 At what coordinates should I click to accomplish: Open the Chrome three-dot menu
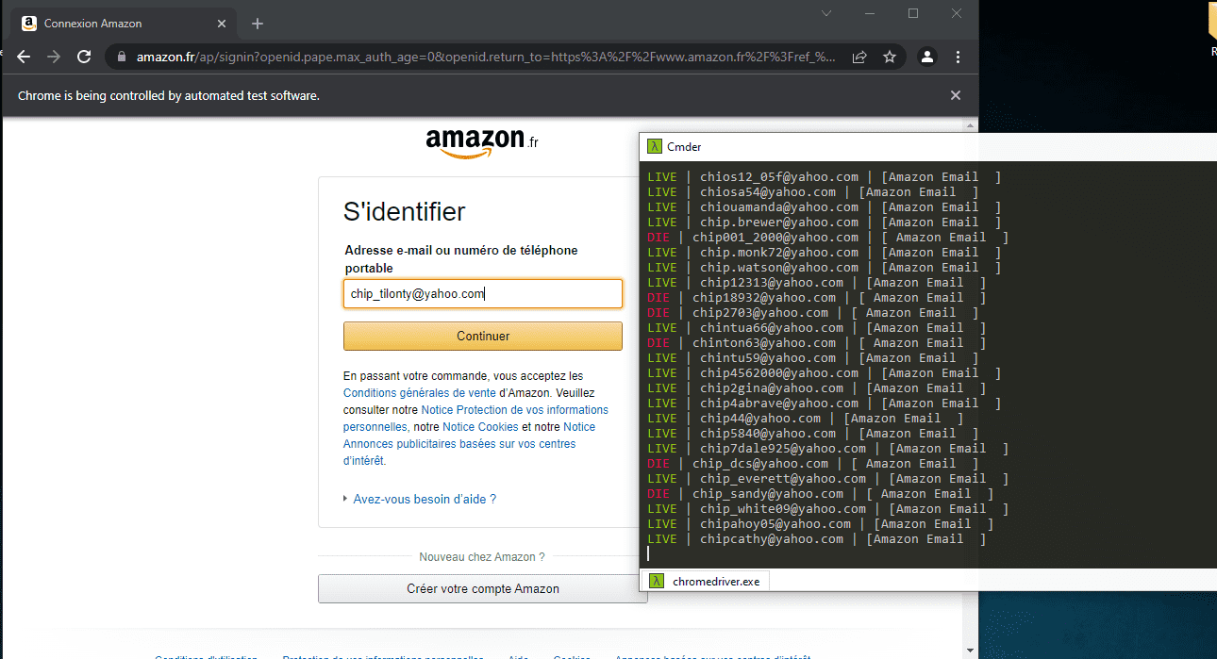pyautogui.click(x=959, y=57)
